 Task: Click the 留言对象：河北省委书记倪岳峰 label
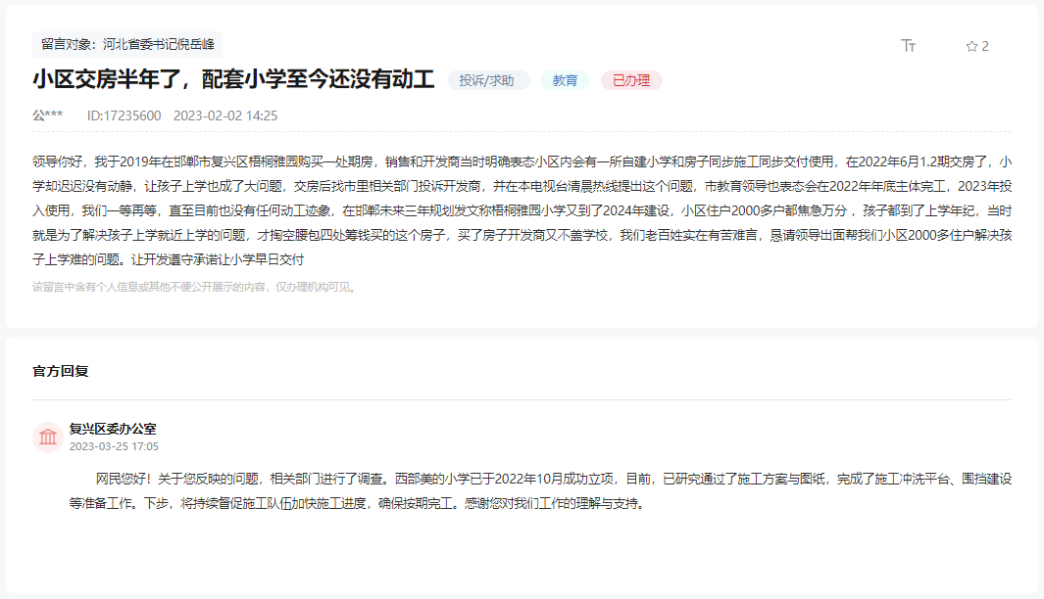[127, 45]
